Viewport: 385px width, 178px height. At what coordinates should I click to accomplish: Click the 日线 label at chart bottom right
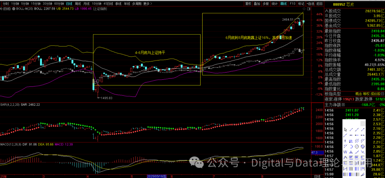coord(317,176)
